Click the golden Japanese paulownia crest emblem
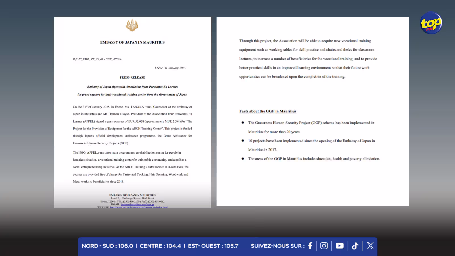The image size is (455, 256). pyautogui.click(x=132, y=25)
